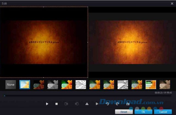Screen dimensions: 176x115
Task: Apply the sepia effect thumbnail
Action: pos(165,84)
